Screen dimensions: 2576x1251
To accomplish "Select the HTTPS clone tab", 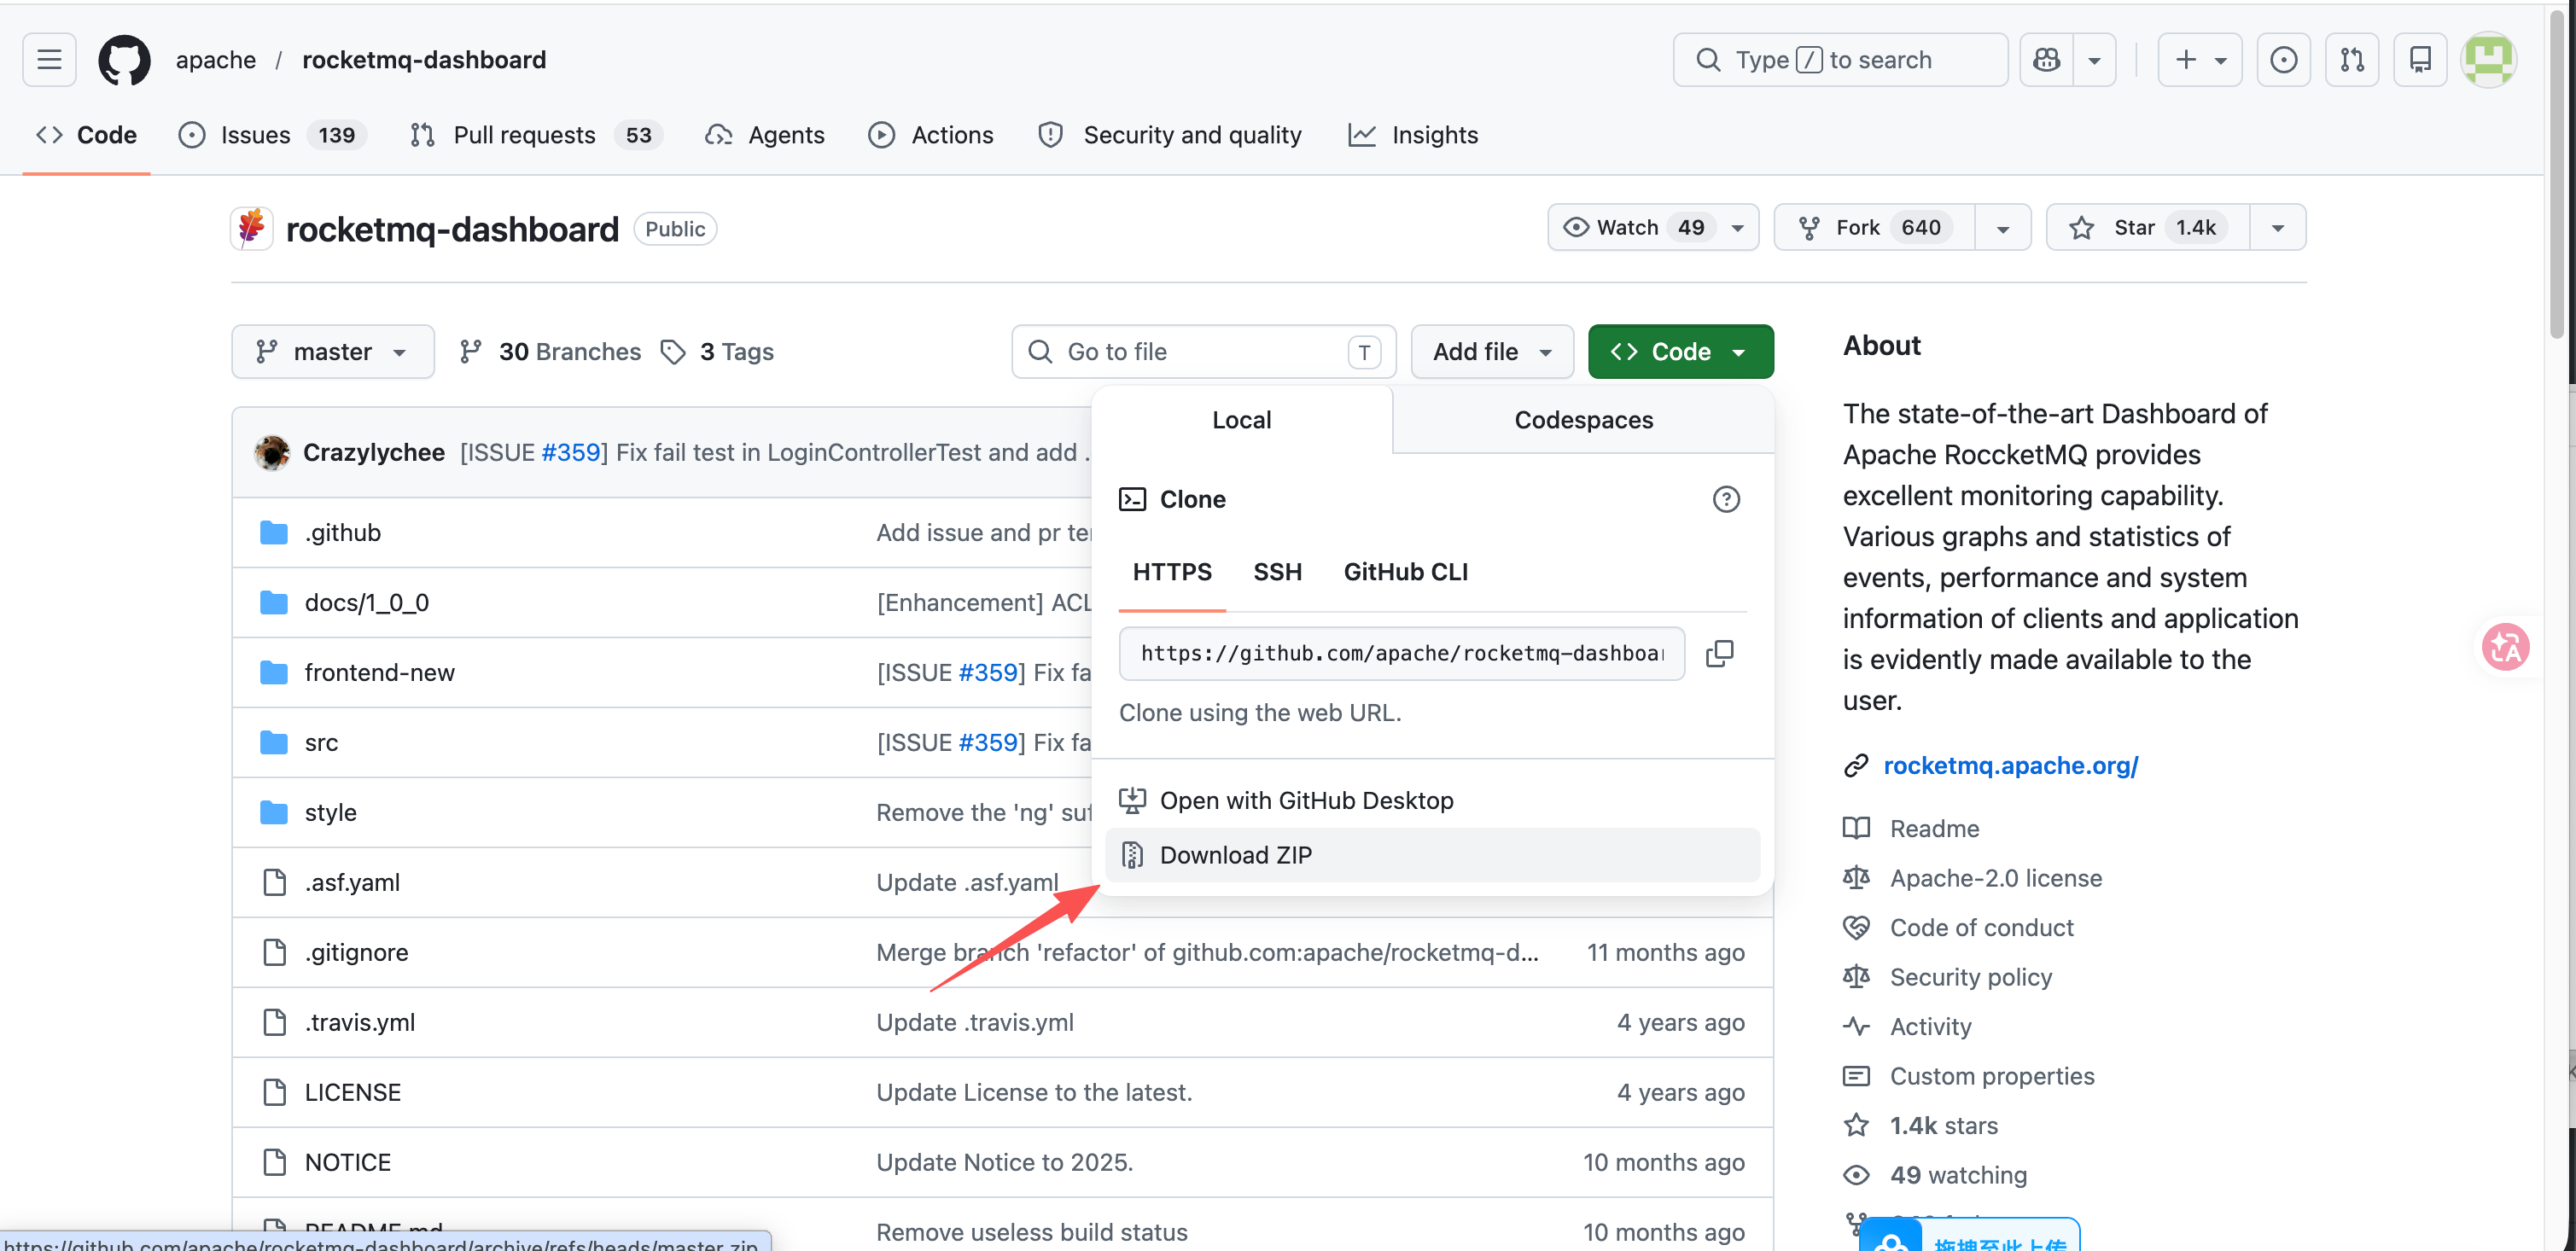I will click(1172, 572).
